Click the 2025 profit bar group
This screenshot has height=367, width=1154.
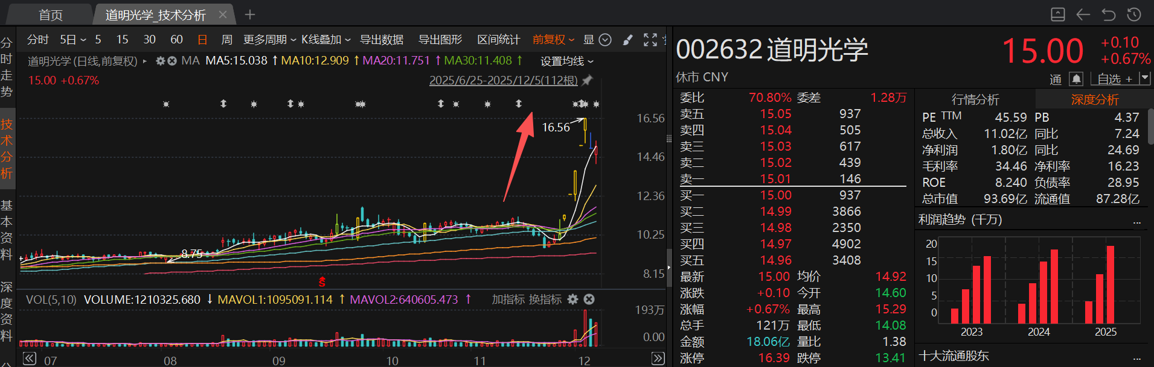coord(1100,284)
